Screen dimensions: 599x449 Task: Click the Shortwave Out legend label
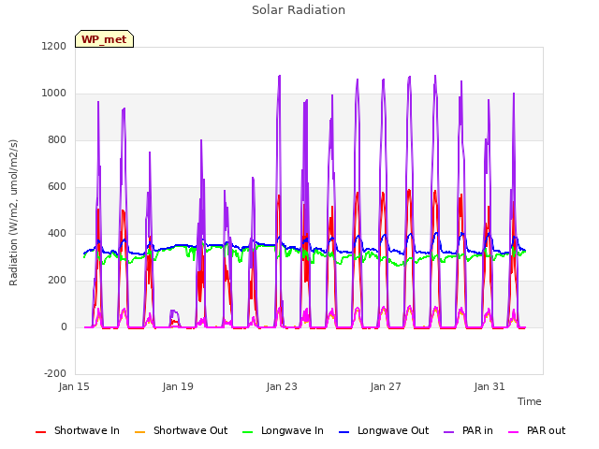[190, 430]
